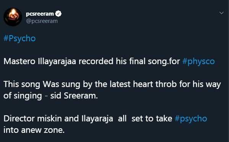Click the name "Illayarajaa" in the tweet
This screenshot has height=142, width=229.
[x=57, y=61]
